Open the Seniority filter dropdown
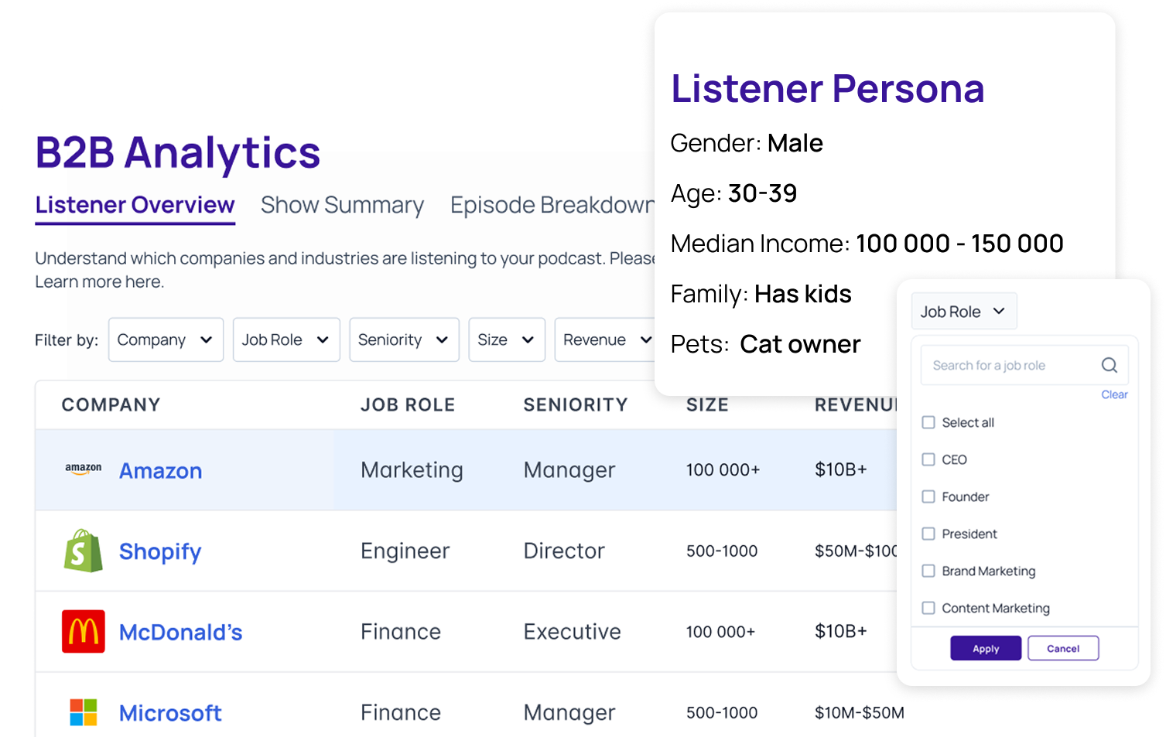Screen dimensions: 1166x737 coord(404,339)
